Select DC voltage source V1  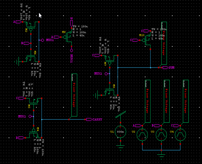point(121,132)
